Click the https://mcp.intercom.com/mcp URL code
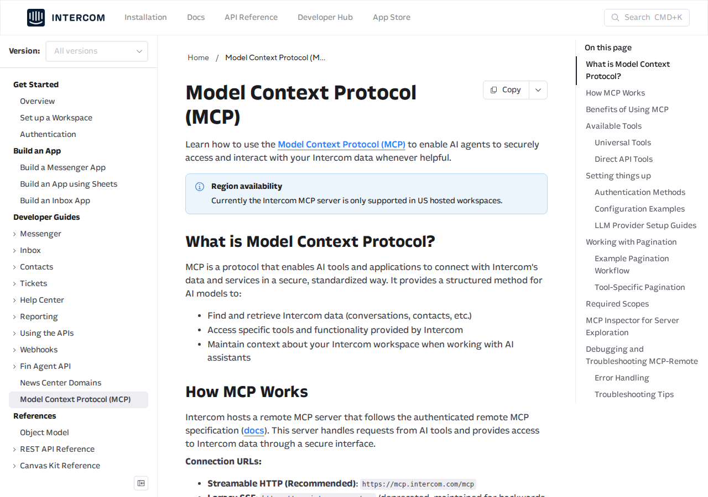 (x=418, y=484)
